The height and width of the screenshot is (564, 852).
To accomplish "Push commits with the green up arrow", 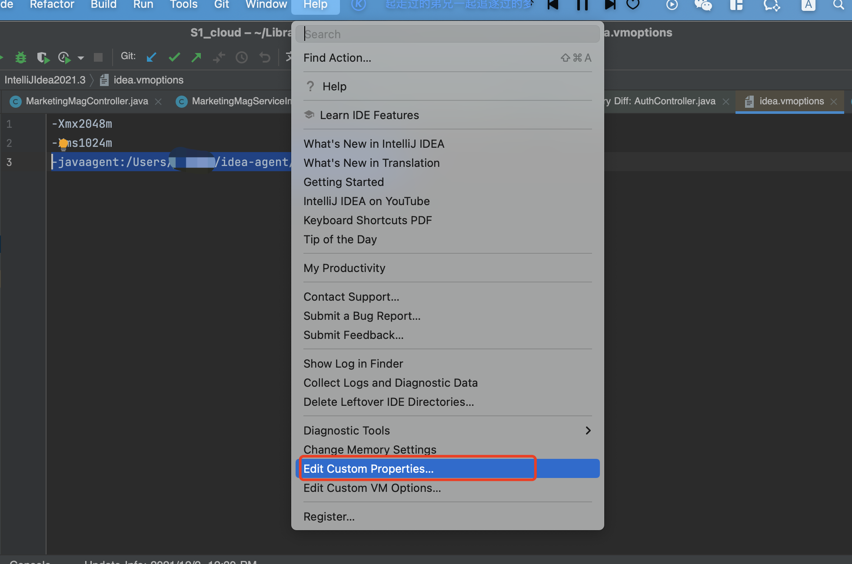I will click(x=196, y=57).
